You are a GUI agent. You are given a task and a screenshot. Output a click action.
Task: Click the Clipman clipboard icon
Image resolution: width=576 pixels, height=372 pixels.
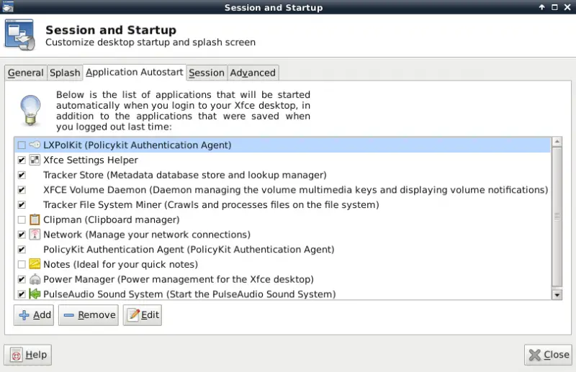coord(35,219)
